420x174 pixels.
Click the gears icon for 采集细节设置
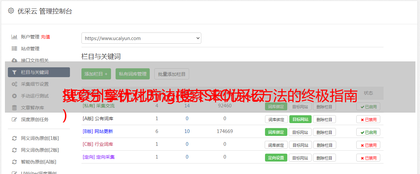point(14,84)
